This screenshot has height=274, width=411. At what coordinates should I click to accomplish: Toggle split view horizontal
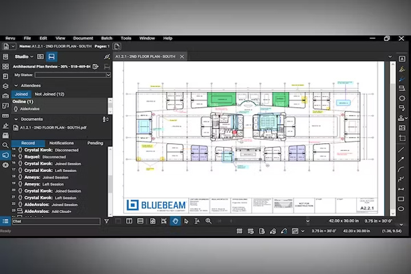(140, 221)
